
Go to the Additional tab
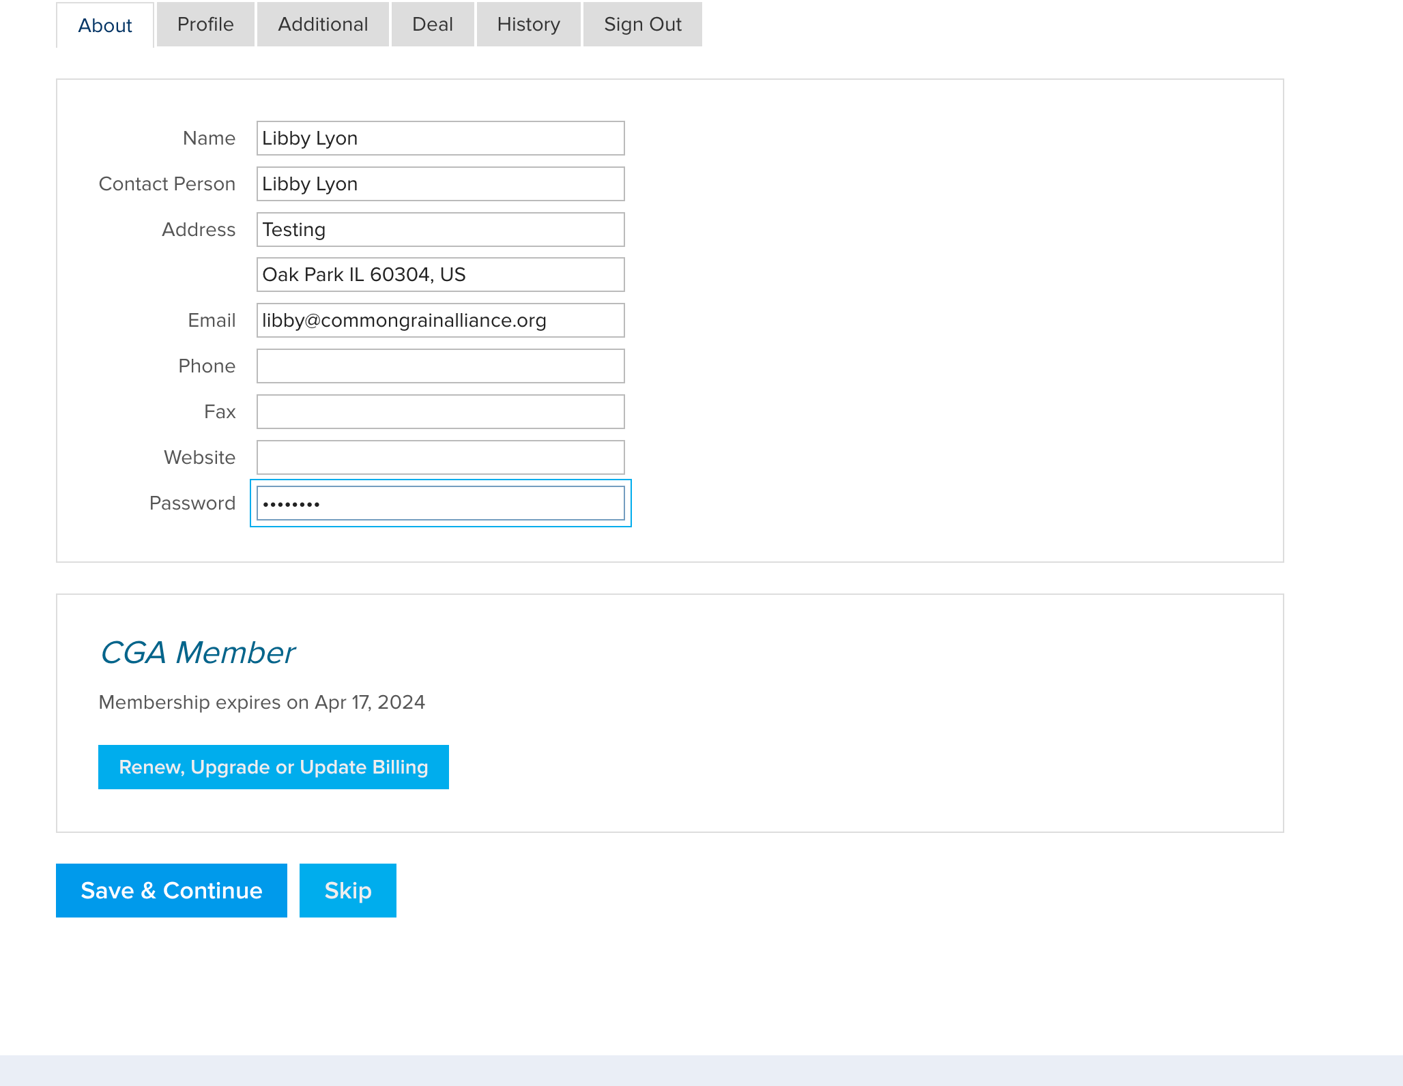323,25
